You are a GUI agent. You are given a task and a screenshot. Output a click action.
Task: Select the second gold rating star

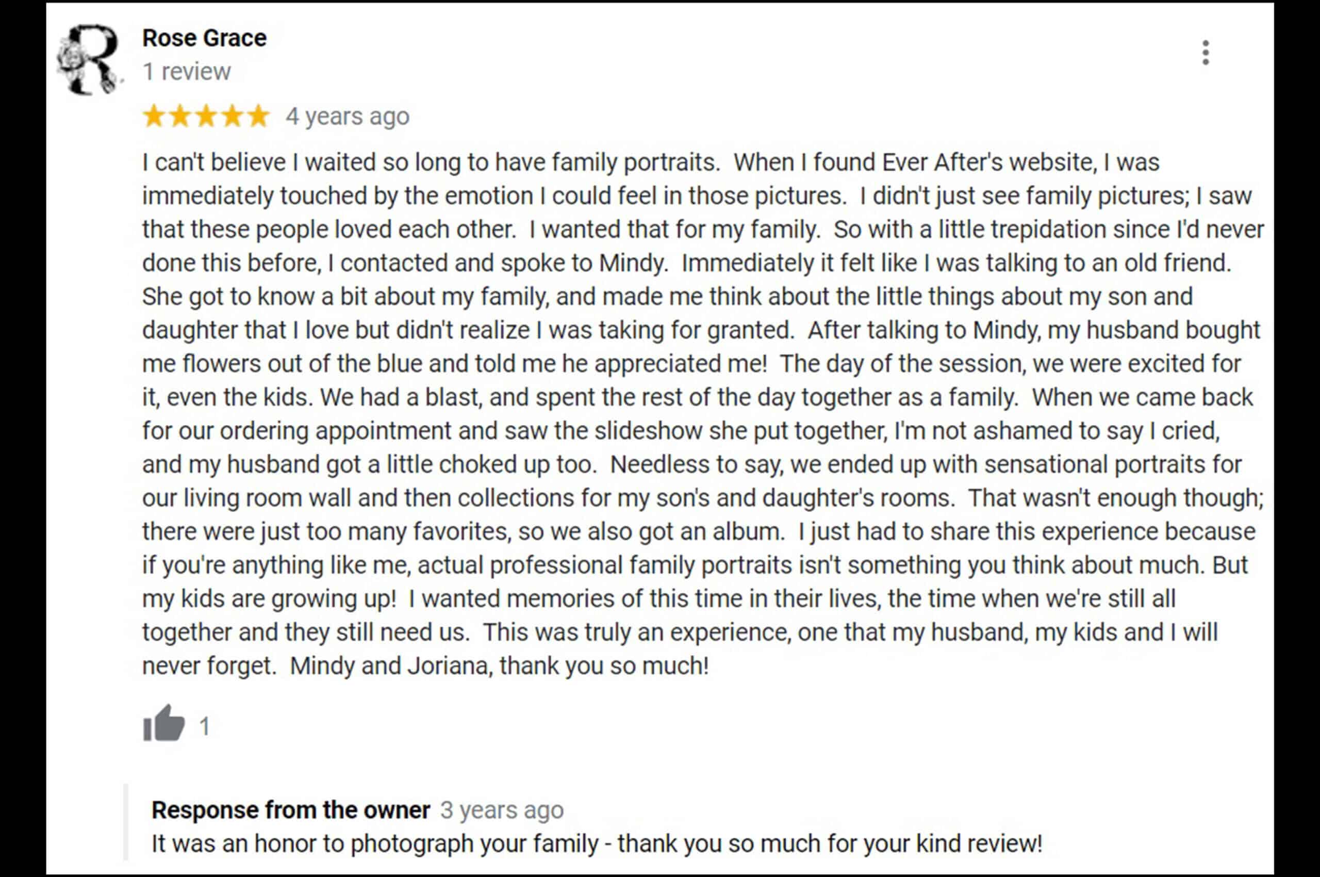pyautogui.click(x=180, y=117)
